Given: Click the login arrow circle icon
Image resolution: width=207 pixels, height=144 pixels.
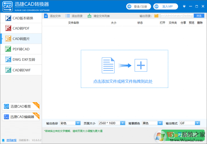Looking at the screenshot, I should [x=129, y=6].
